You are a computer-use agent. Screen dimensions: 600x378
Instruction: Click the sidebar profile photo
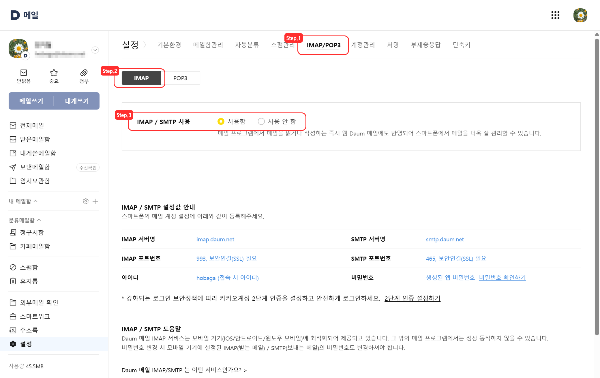click(x=18, y=48)
